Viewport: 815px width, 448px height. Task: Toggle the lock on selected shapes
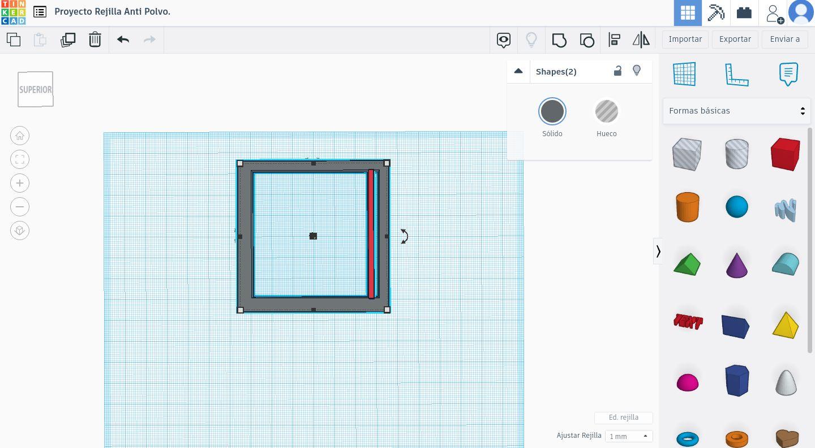click(x=617, y=71)
